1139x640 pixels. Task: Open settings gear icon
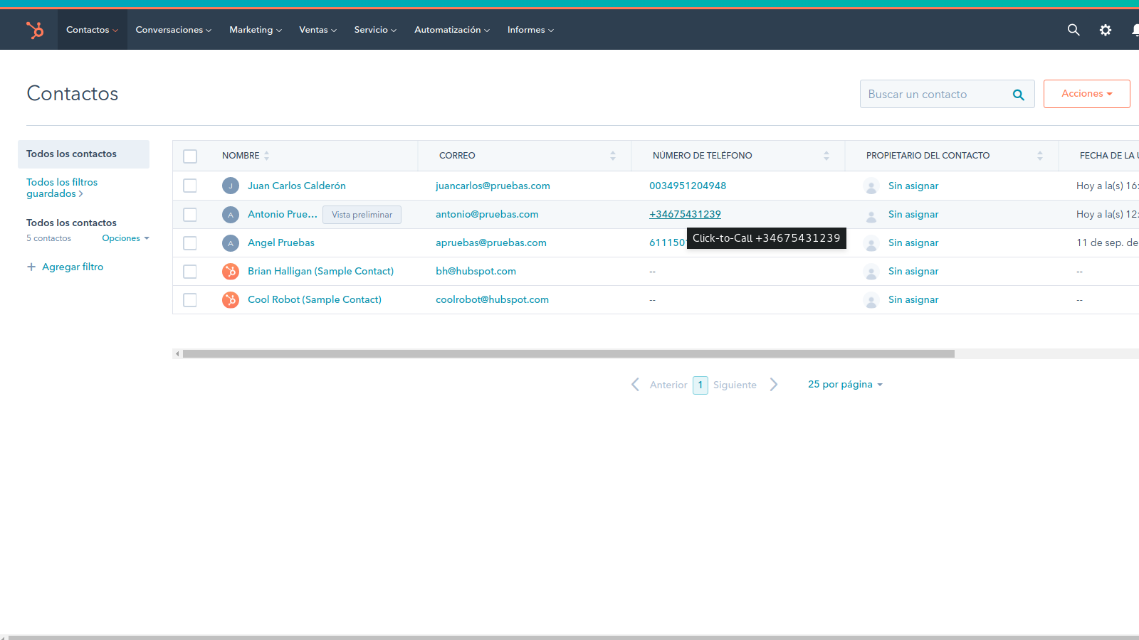coord(1106,30)
